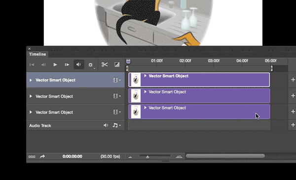Convert to frame animation icon
The image size is (296, 180).
(x=32, y=157)
